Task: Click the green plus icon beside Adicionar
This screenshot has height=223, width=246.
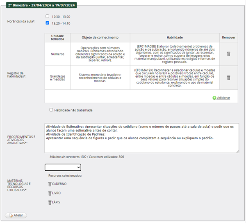Action: pyautogui.click(x=214, y=98)
